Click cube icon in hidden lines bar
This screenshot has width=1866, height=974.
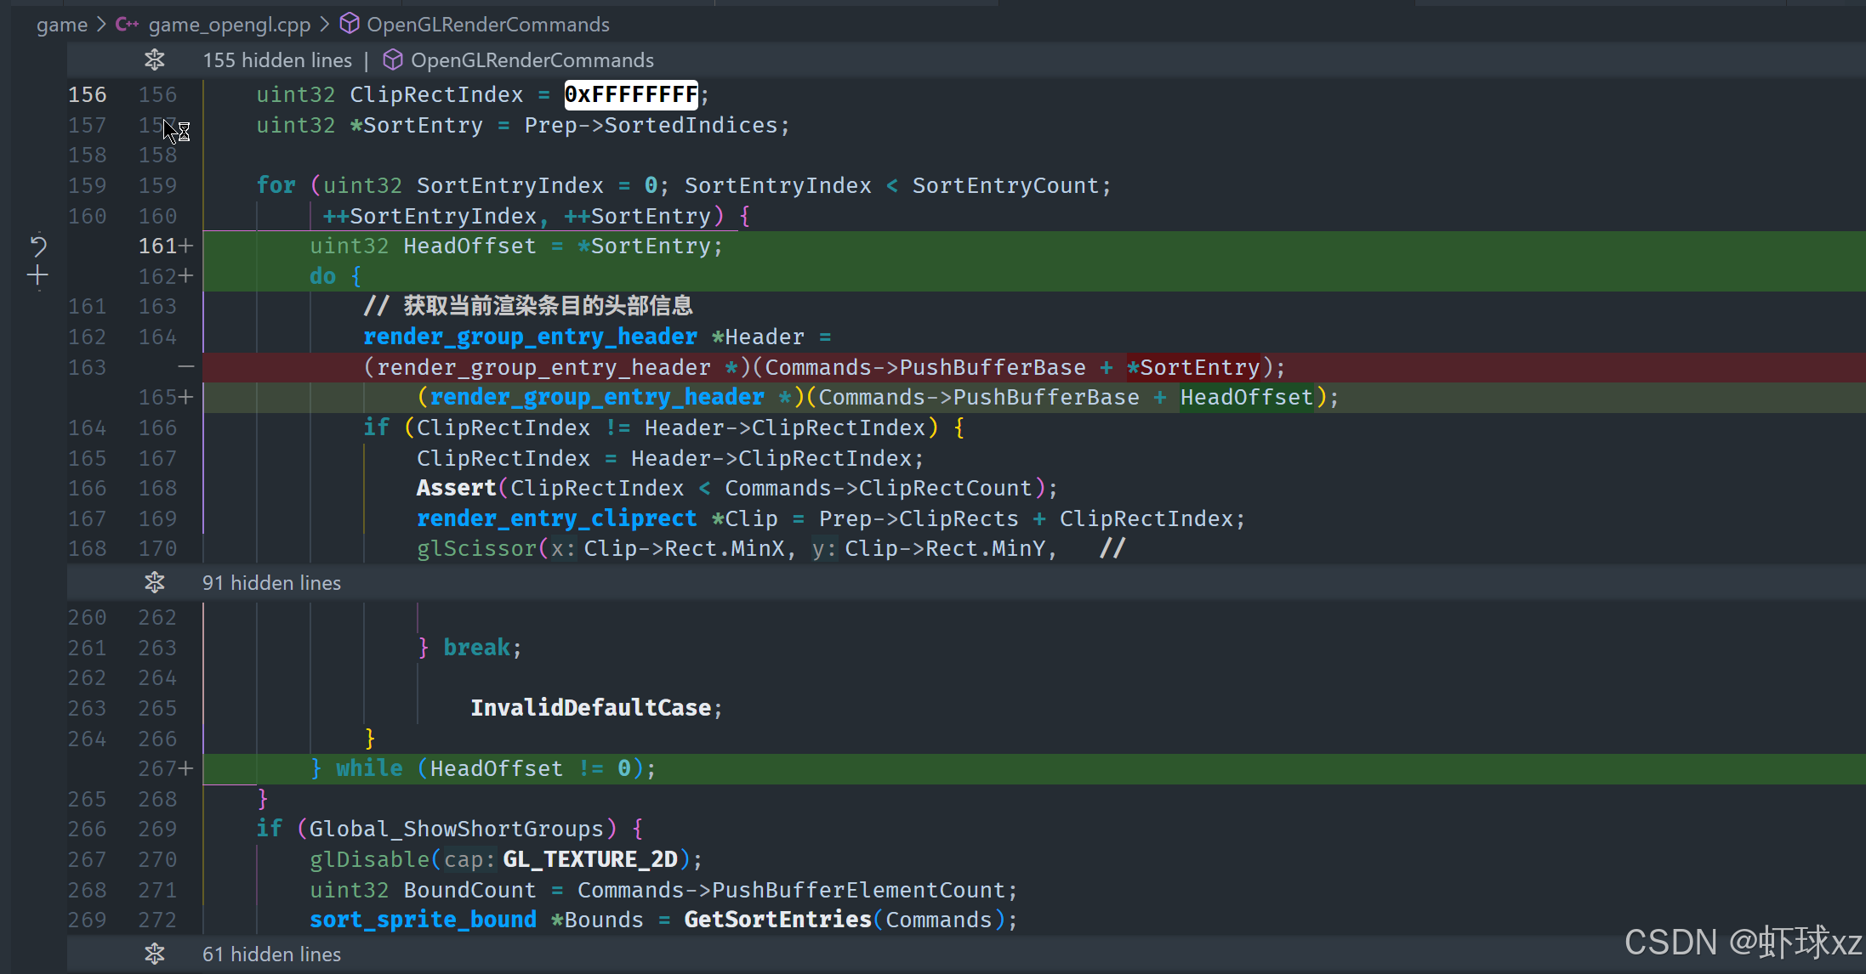(x=392, y=60)
